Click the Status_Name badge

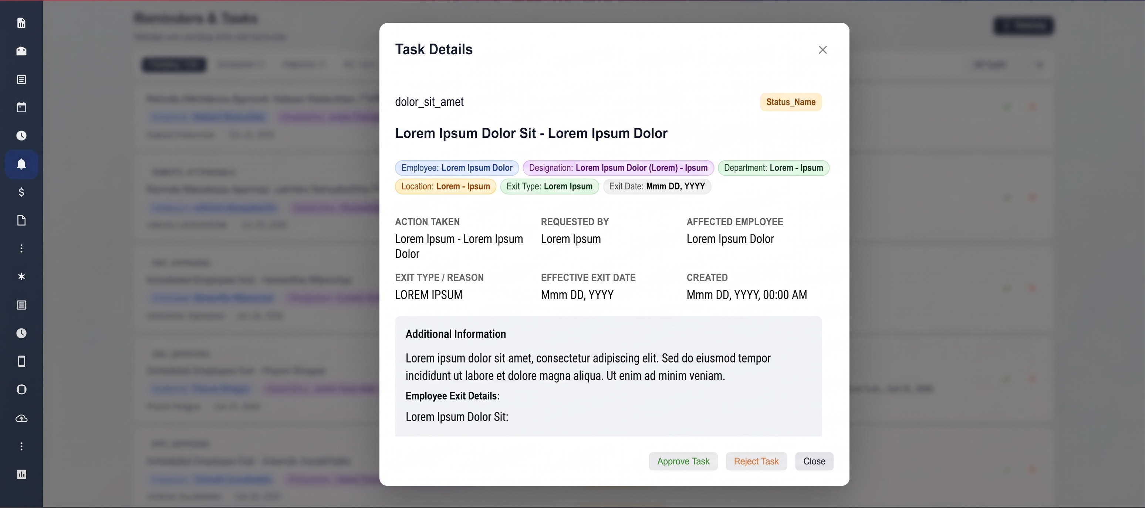coord(791,102)
